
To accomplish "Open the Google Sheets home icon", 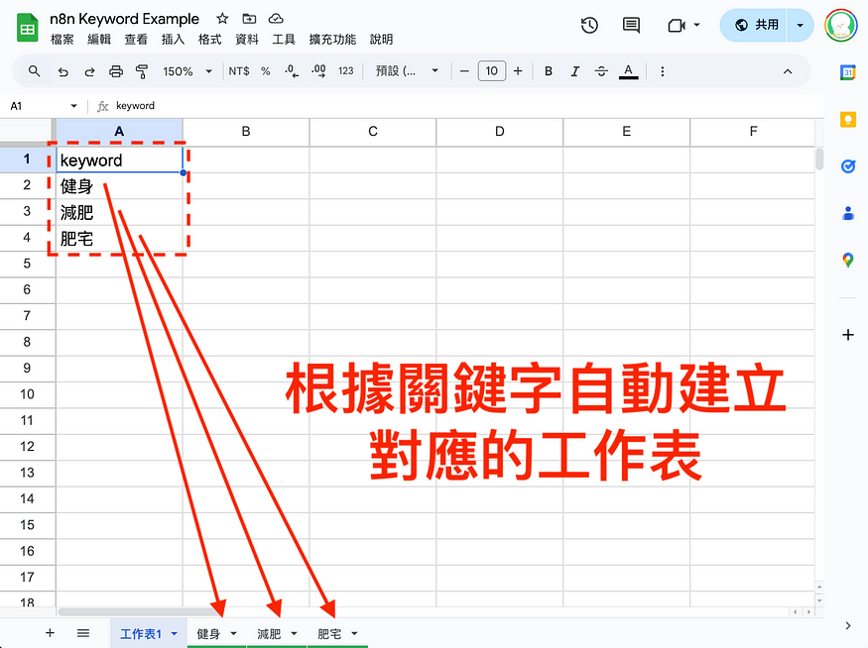I will 27,28.
